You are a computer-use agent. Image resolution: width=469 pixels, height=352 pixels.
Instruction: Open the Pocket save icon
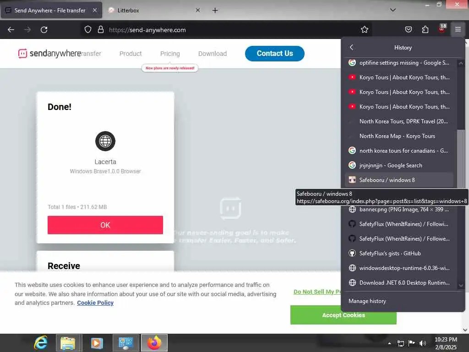(408, 30)
